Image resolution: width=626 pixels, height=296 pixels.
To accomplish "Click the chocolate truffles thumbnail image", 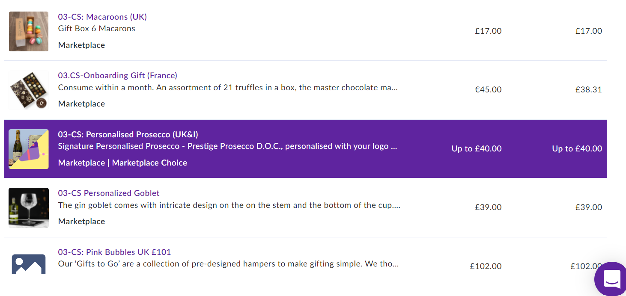I will click(x=29, y=90).
